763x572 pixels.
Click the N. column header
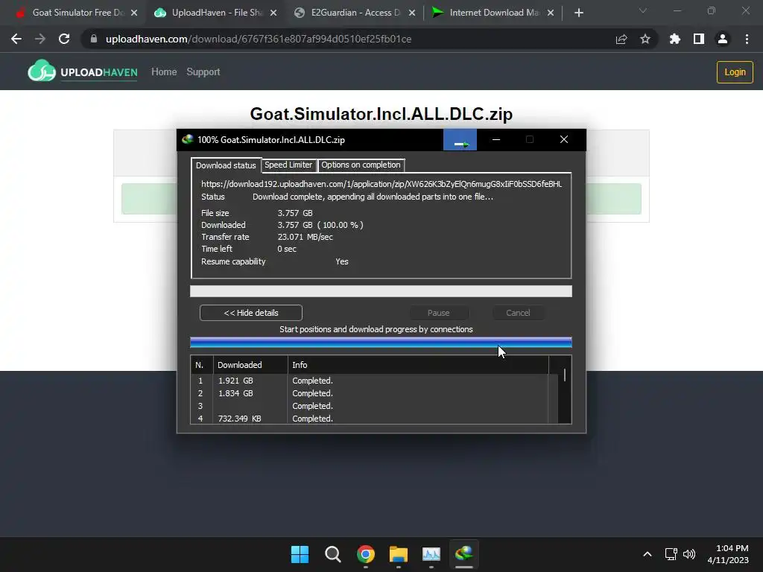(201, 365)
